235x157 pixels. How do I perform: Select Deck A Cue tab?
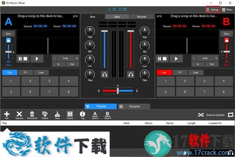coord(9,73)
